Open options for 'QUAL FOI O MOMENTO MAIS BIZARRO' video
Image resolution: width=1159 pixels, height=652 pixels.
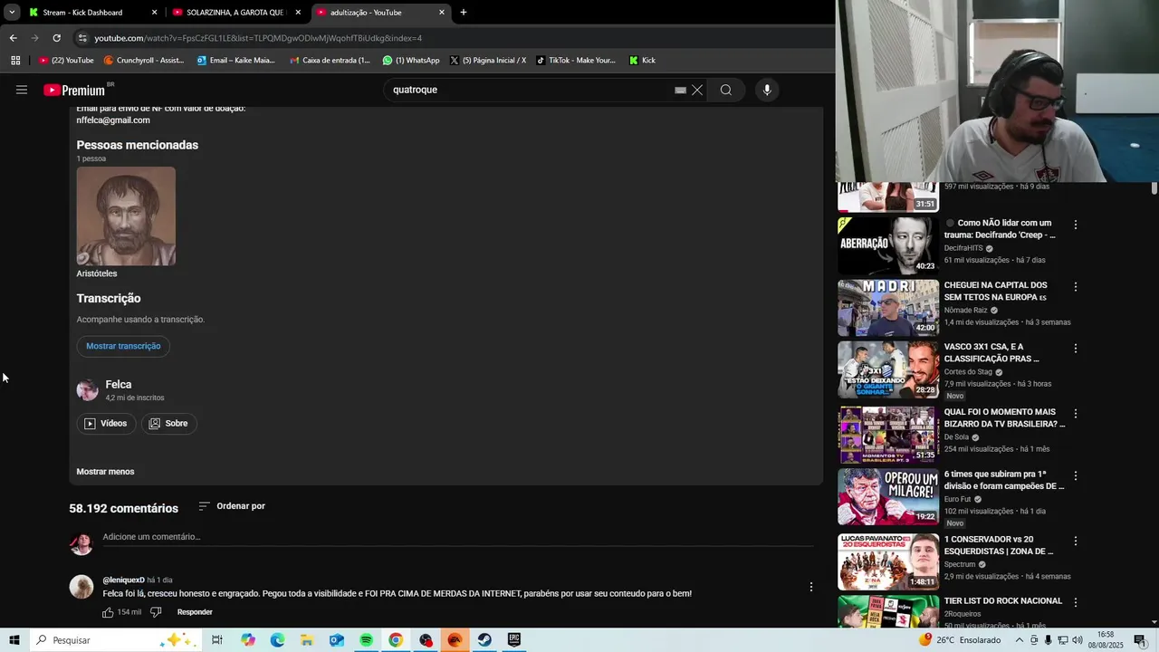click(x=1076, y=414)
